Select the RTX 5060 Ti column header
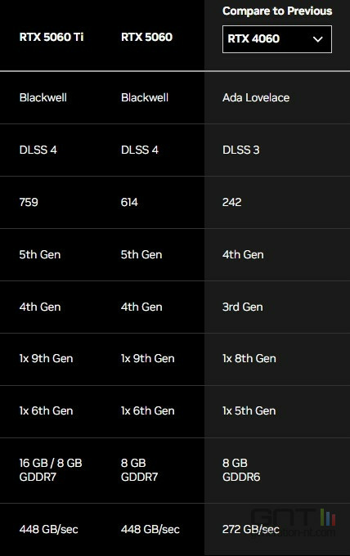This screenshot has height=556, width=350. [x=52, y=37]
